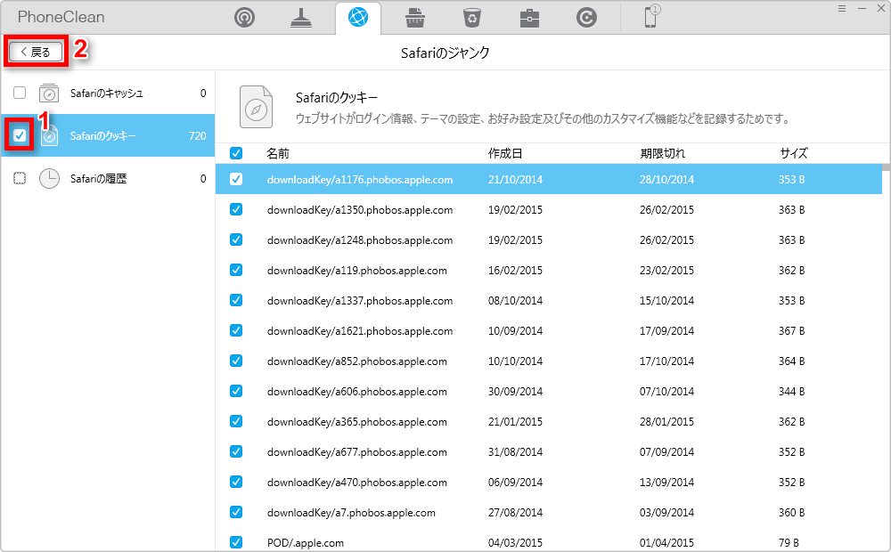Select downloadKey/a470.phobos.apple.com entry
The width and height of the screenshot is (891, 552).
357,483
